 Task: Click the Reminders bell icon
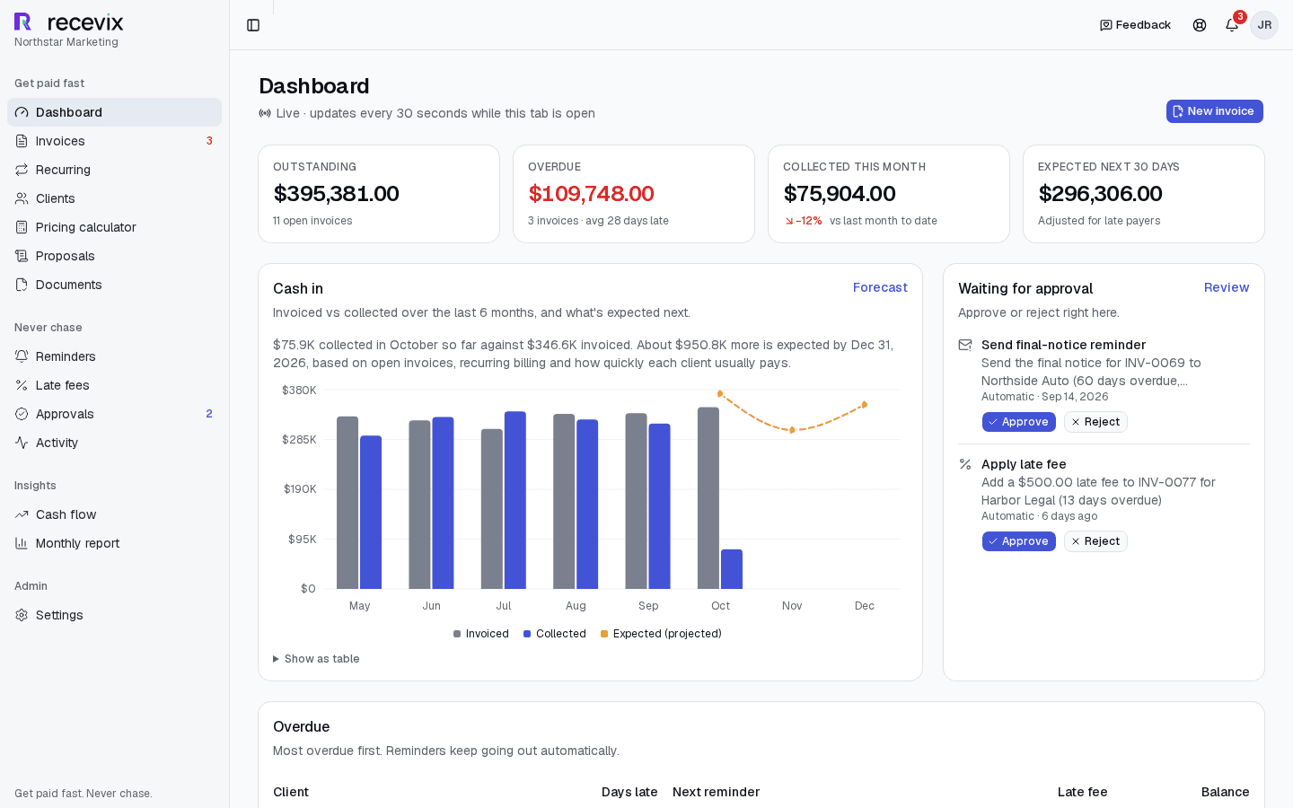[22, 356]
